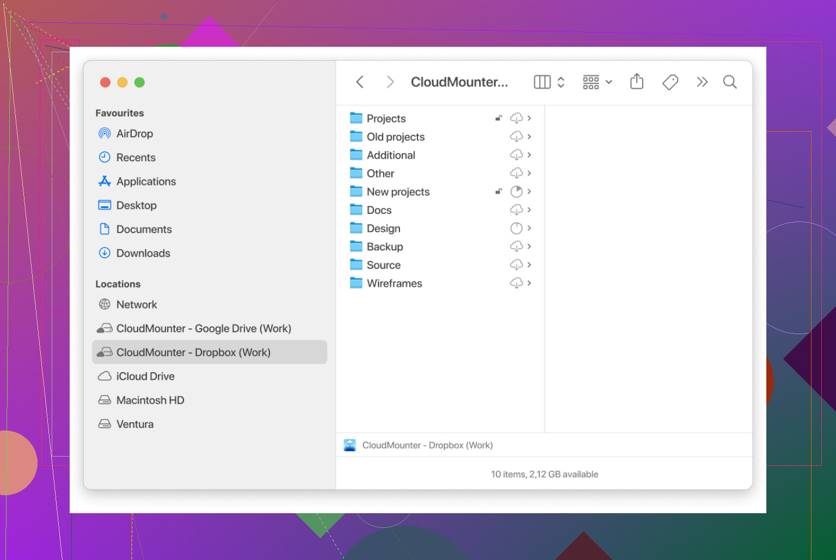Click cloud download icon for Backup
Image resolution: width=836 pixels, height=560 pixels.
tap(517, 247)
